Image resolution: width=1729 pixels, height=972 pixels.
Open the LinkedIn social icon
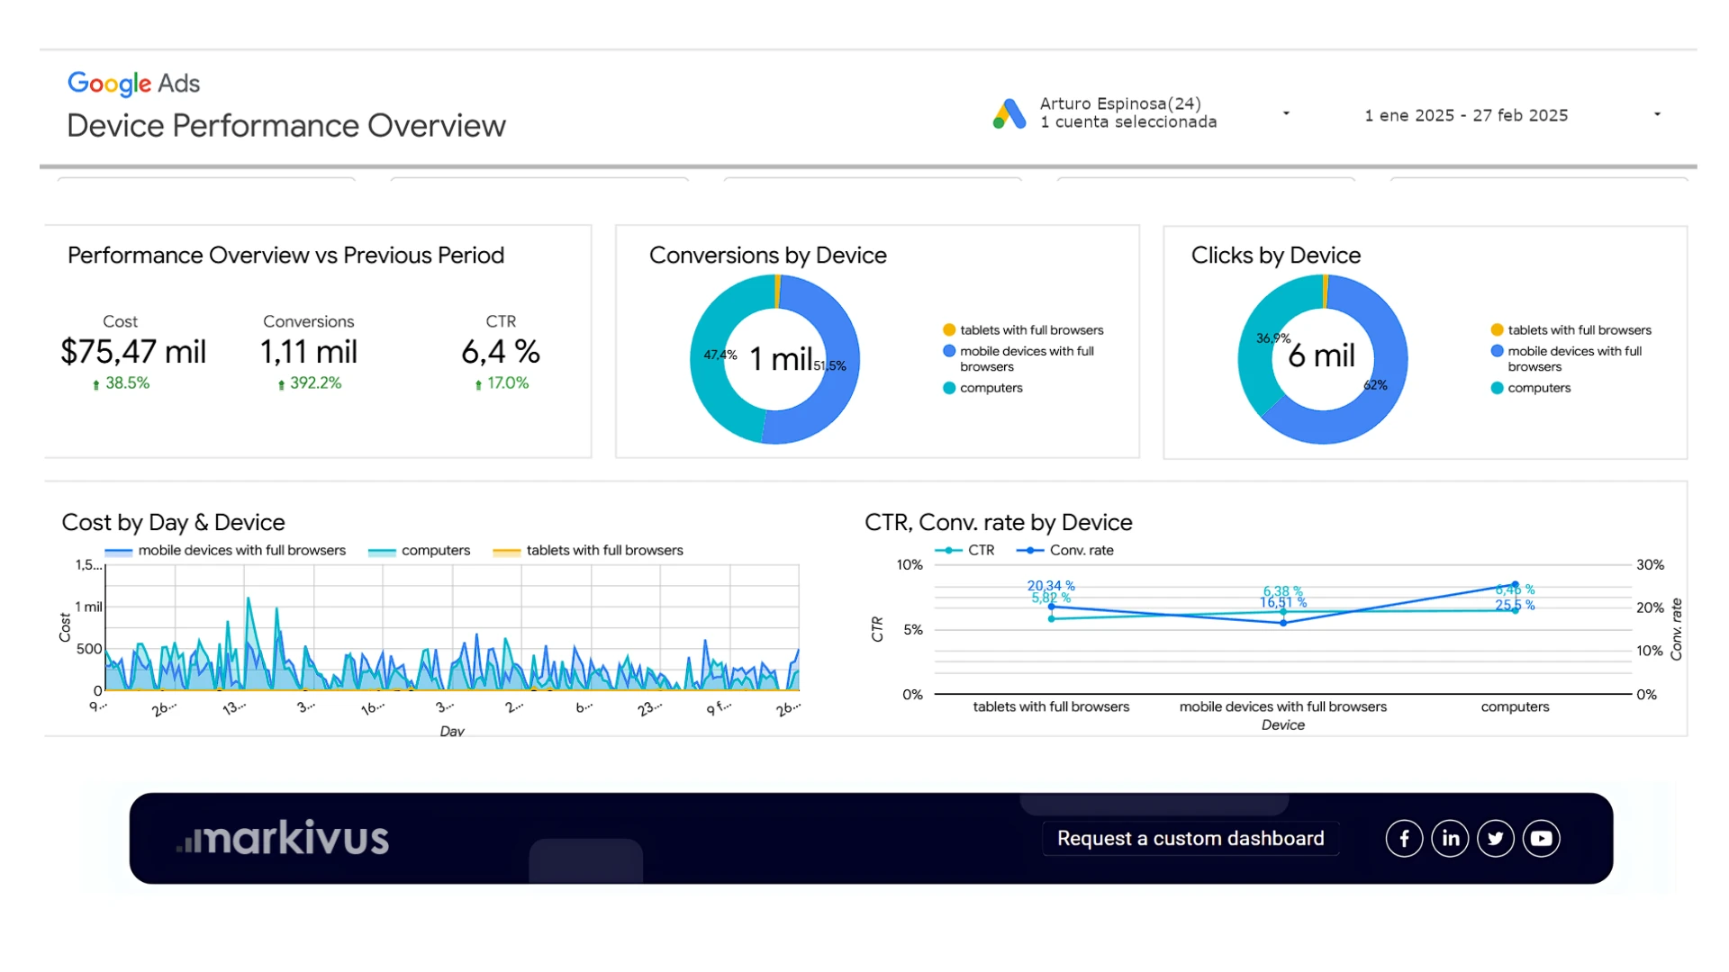[1450, 838]
